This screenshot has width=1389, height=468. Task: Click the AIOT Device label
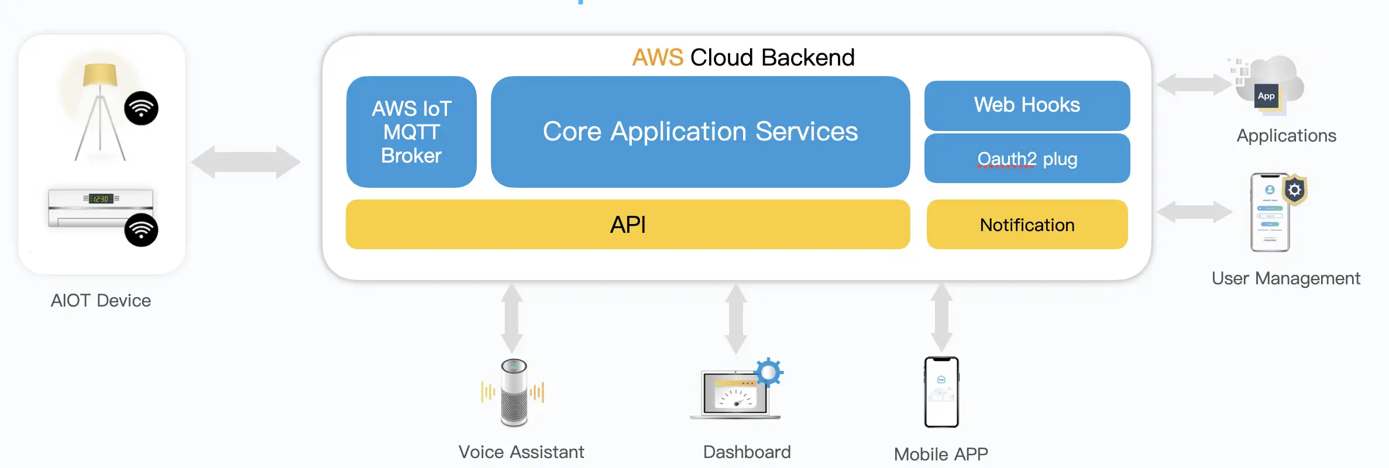click(101, 301)
